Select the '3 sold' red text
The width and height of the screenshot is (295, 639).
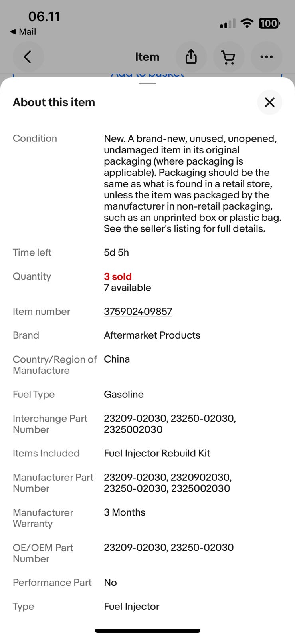[118, 276]
